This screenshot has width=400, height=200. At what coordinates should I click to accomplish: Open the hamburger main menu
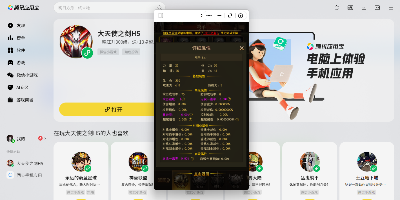pos(391,8)
